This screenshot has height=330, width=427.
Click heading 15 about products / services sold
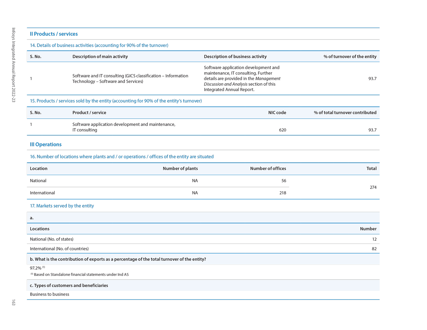coord(116,101)
